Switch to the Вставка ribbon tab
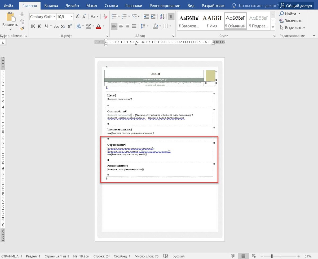Screen dimensions: 318x259 [51, 6]
